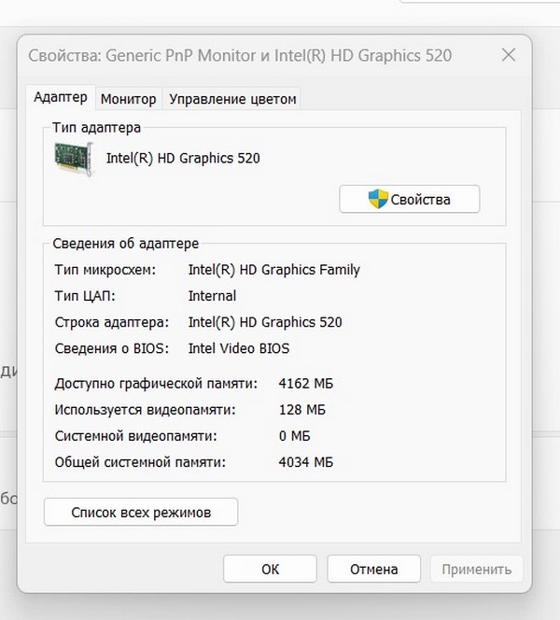Switch to the Адаптер tab
The width and height of the screenshot is (560, 620).
pos(61,97)
